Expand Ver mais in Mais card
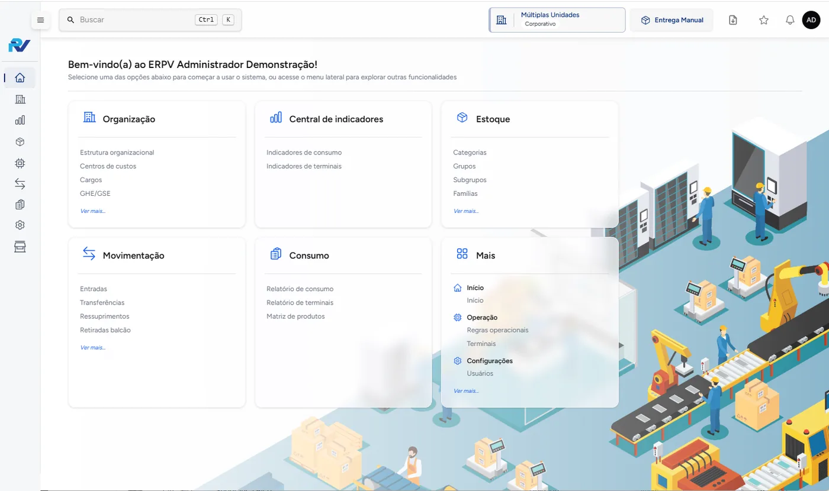The width and height of the screenshot is (829, 491). click(x=466, y=391)
